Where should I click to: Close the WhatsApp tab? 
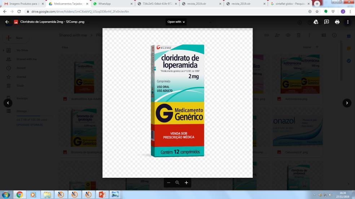point(132,4)
